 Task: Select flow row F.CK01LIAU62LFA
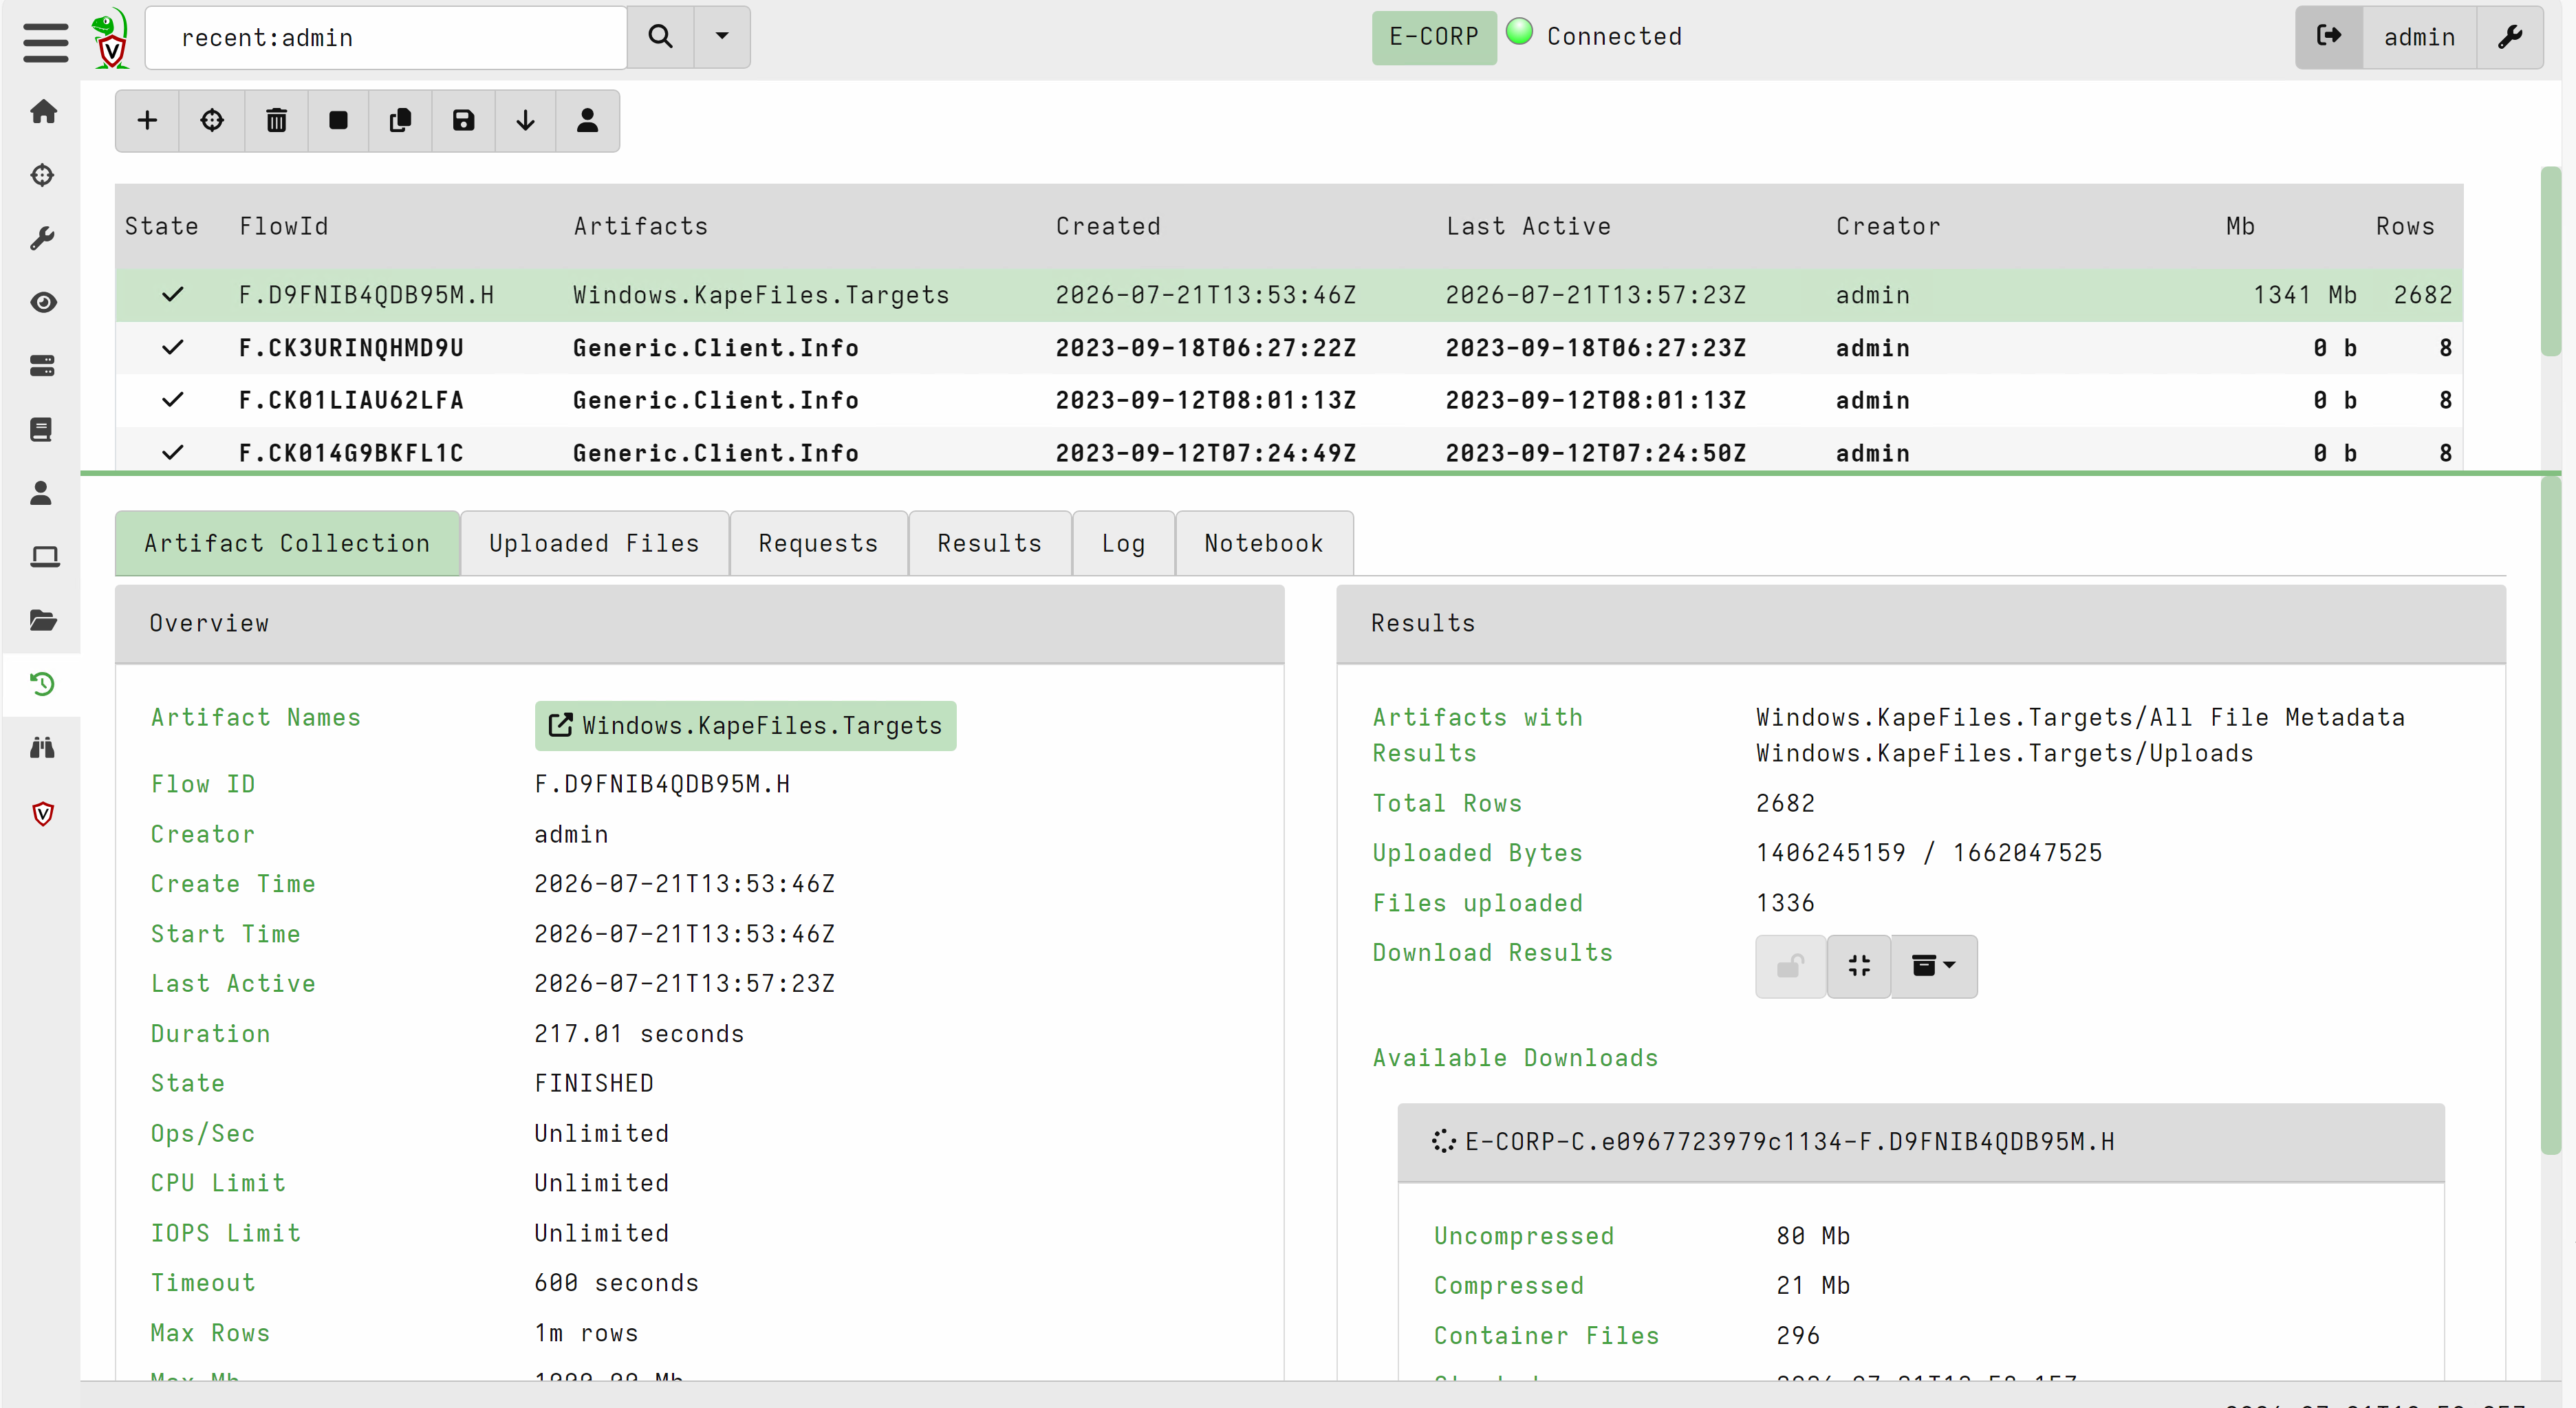click(1288, 401)
